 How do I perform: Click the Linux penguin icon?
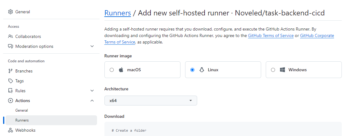[201, 70]
